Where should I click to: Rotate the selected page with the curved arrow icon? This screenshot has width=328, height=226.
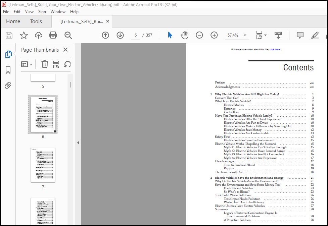click(67, 64)
